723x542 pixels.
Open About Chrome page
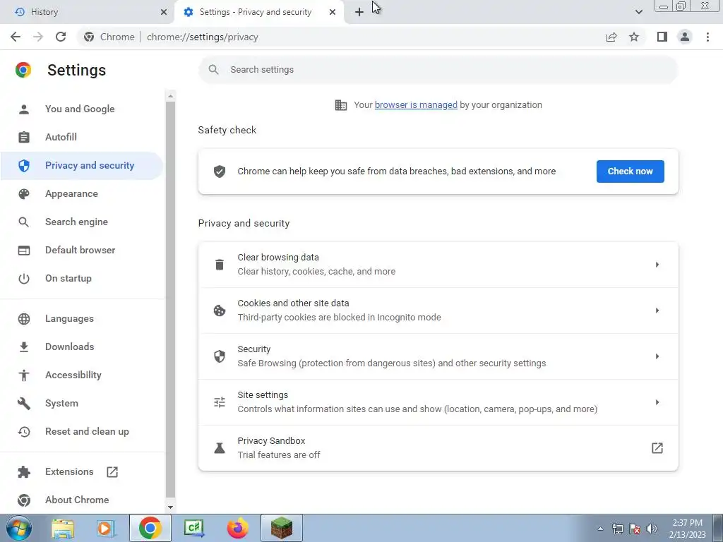click(82, 500)
